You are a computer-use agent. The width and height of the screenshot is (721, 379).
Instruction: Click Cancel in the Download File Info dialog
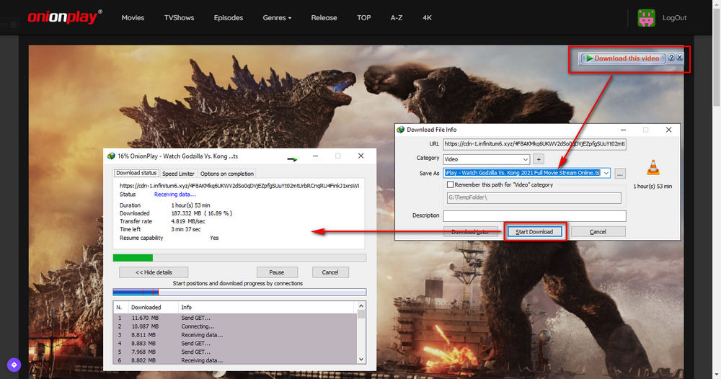tap(598, 231)
